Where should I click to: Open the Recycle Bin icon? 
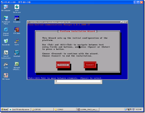6,42
